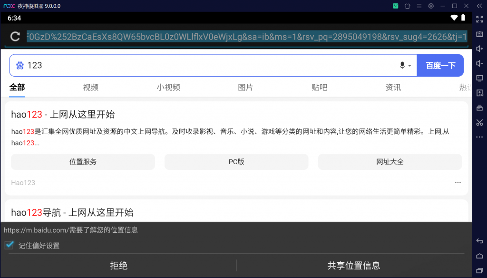
Task: Expand the sidebar more-tools ellipsis
Action: tap(480, 137)
